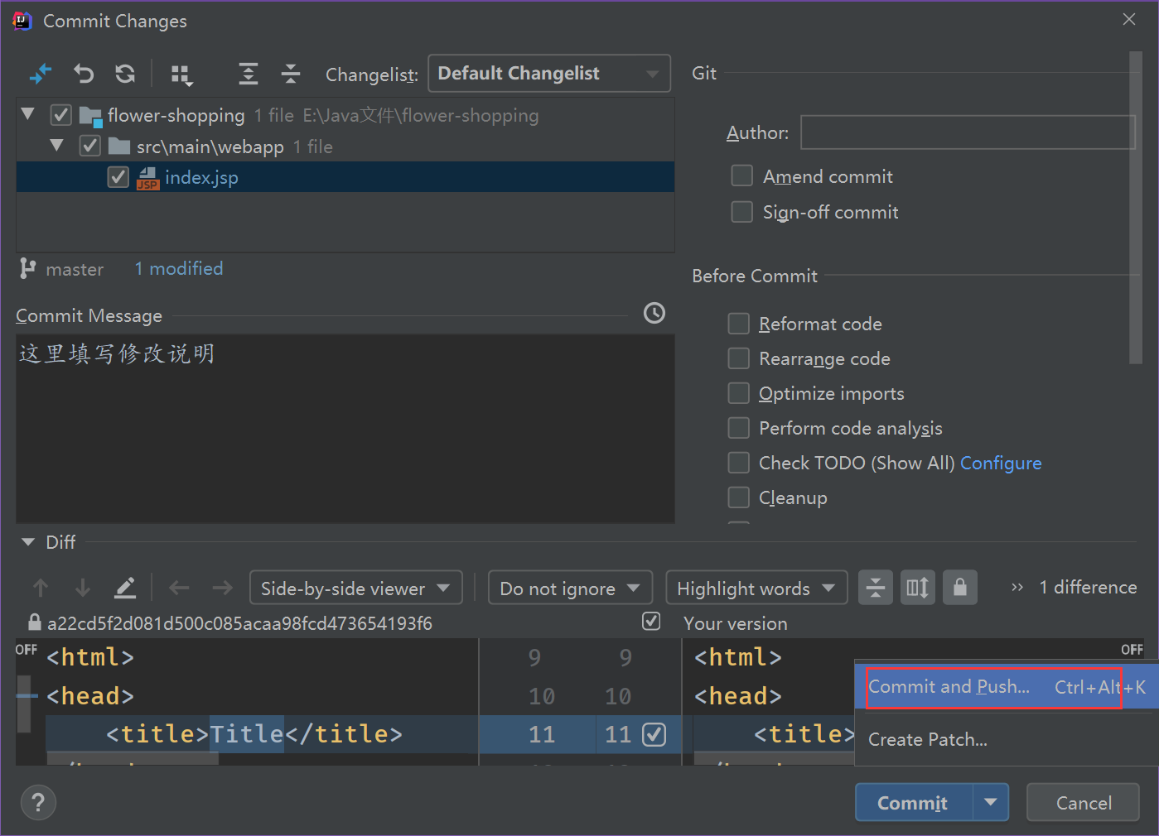Click the pencil icon to edit source

(125, 588)
